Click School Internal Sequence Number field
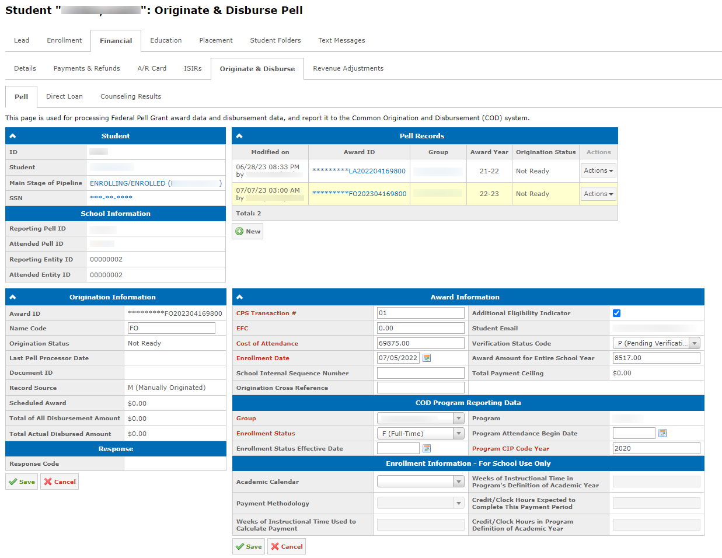 pyautogui.click(x=421, y=373)
